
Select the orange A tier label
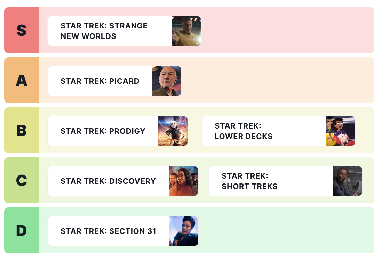(x=22, y=81)
